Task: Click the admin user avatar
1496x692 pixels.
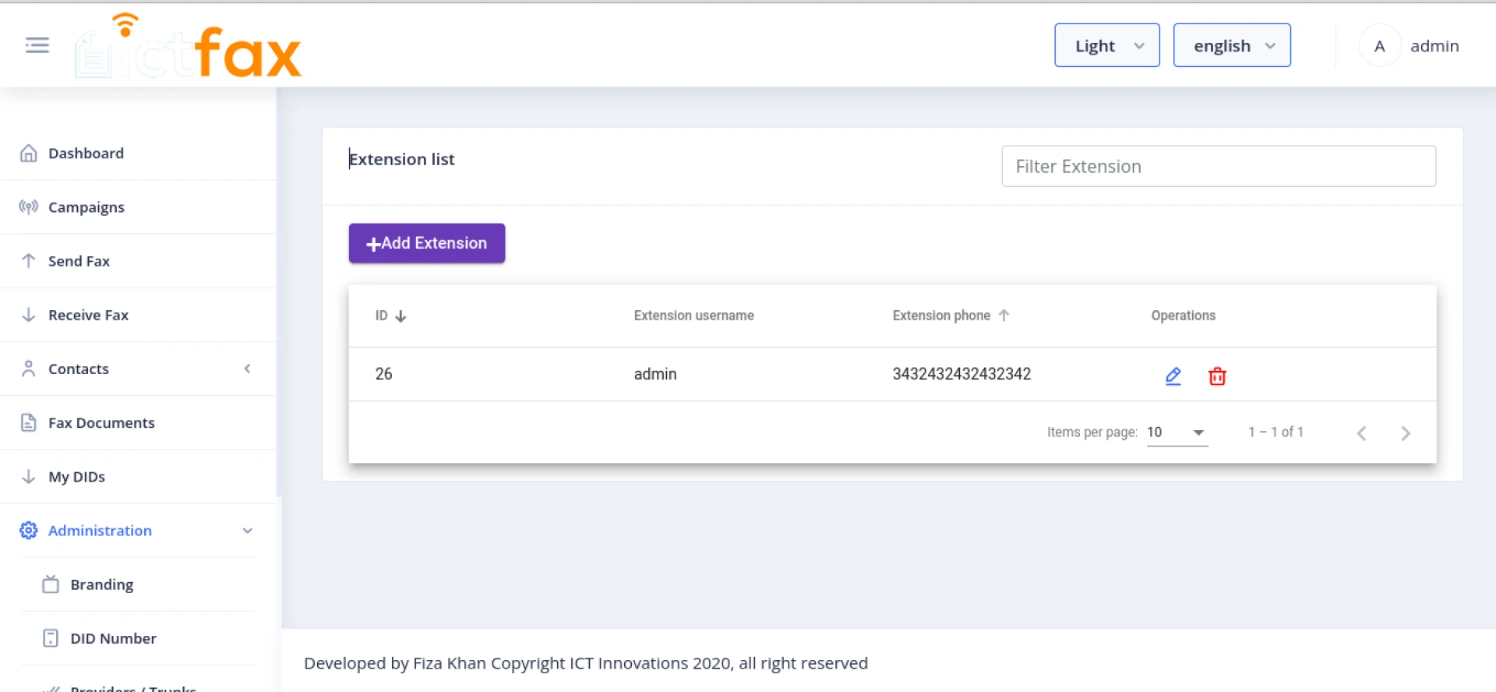Action: pos(1379,46)
